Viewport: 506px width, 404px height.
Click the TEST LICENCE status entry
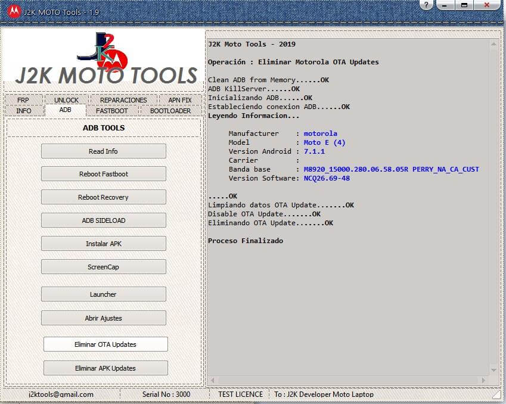click(240, 394)
